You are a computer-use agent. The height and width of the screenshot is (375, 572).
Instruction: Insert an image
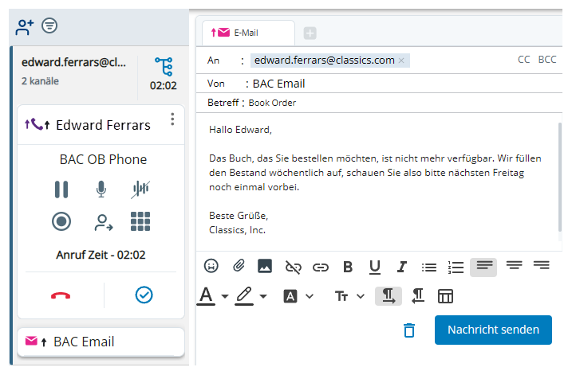click(x=265, y=266)
